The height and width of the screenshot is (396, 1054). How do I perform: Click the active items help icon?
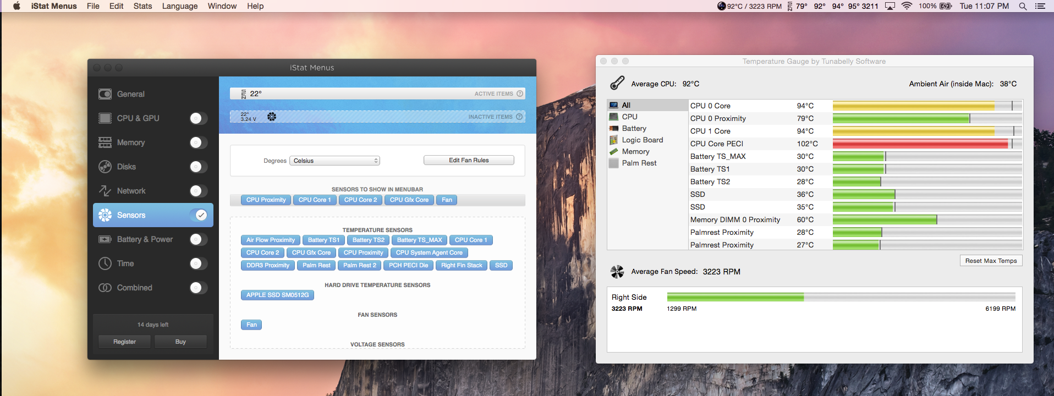click(x=519, y=94)
